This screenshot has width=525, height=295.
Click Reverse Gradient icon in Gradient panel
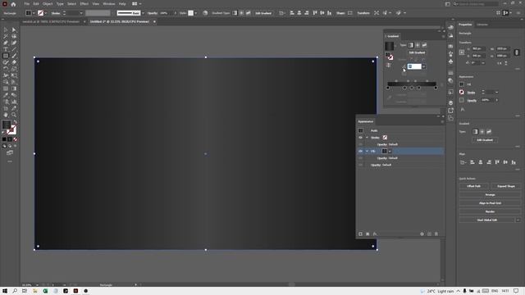389,66
